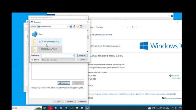Expand the 'Рабочий стол' folder dropdown
The height and width of the screenshot is (110, 196).
(x=68, y=27)
